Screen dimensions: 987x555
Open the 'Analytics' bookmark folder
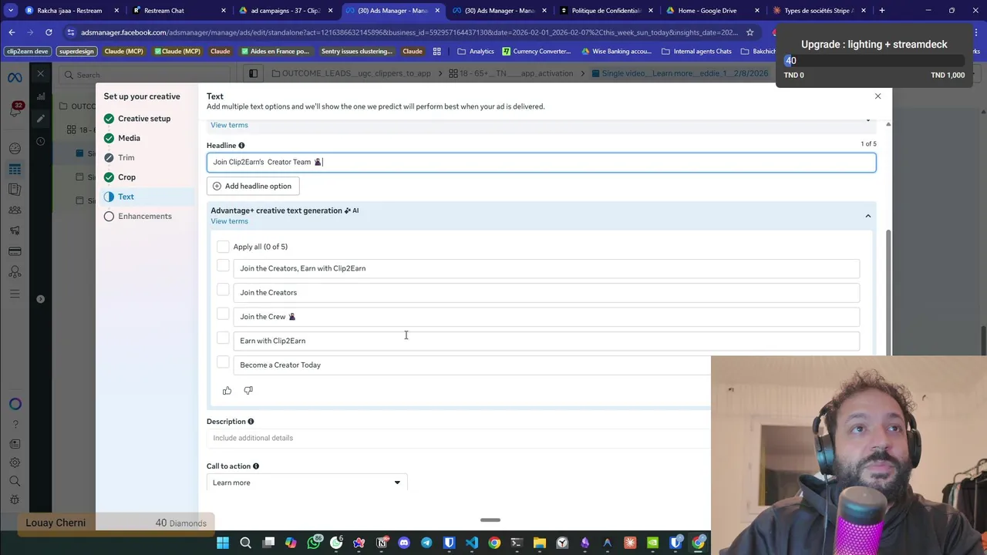coord(476,52)
